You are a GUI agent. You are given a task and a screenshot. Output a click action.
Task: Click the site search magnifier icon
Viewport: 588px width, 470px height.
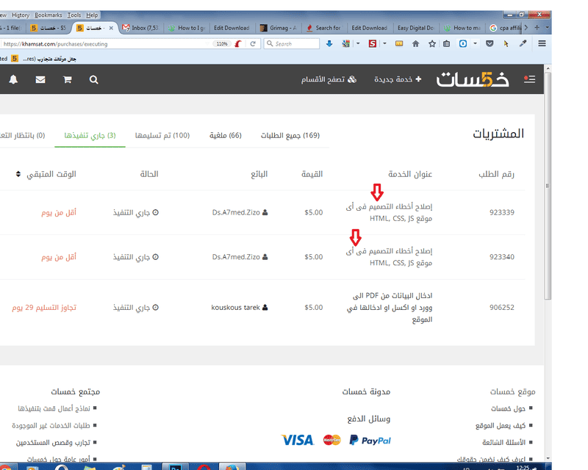pos(94,79)
